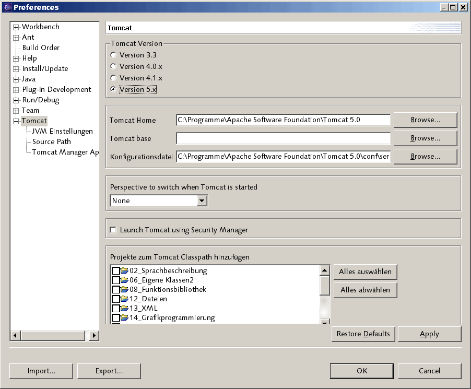Click the Alles auswählen button

[x=365, y=272]
